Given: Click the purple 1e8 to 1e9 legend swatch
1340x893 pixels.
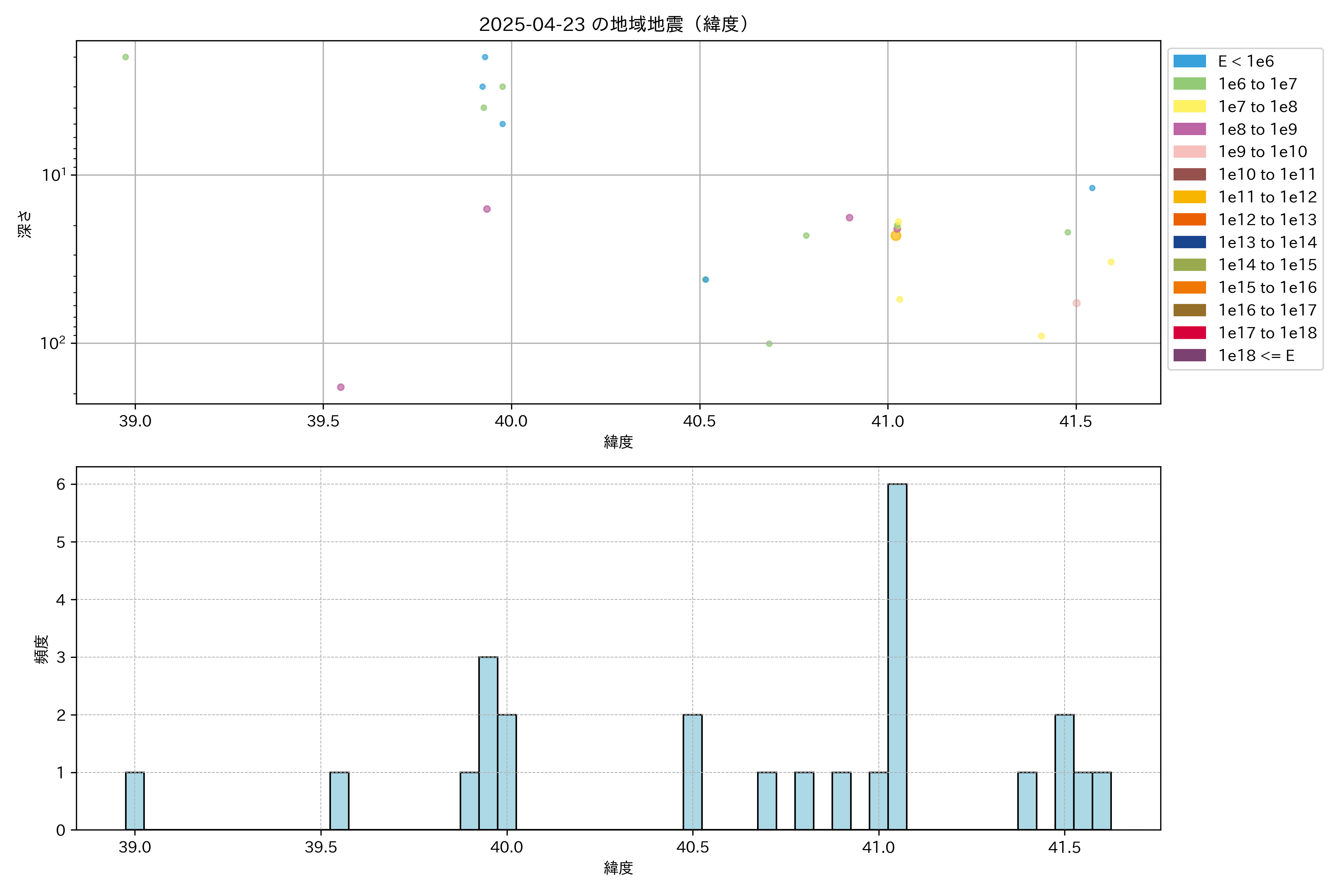Looking at the screenshot, I should tap(1189, 129).
